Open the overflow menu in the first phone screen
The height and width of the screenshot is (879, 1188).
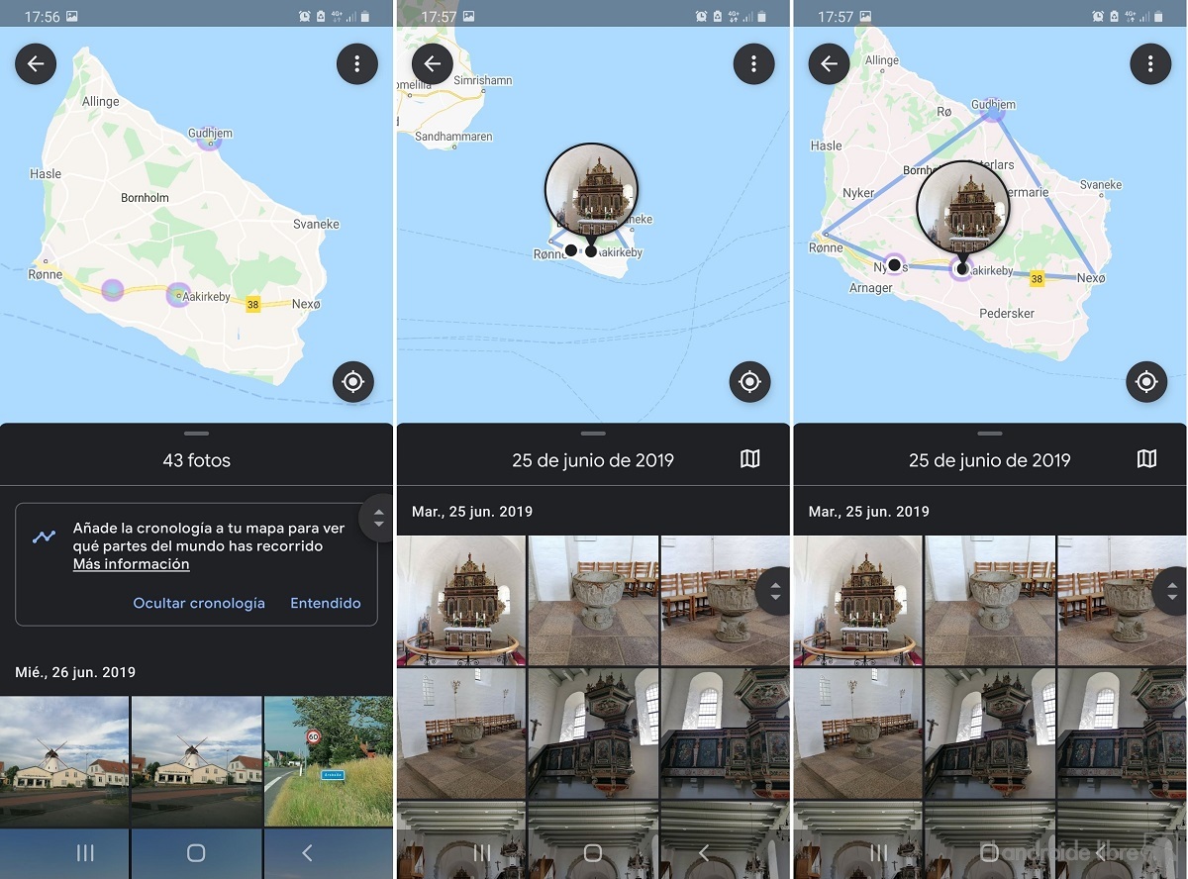pyautogui.click(x=357, y=63)
